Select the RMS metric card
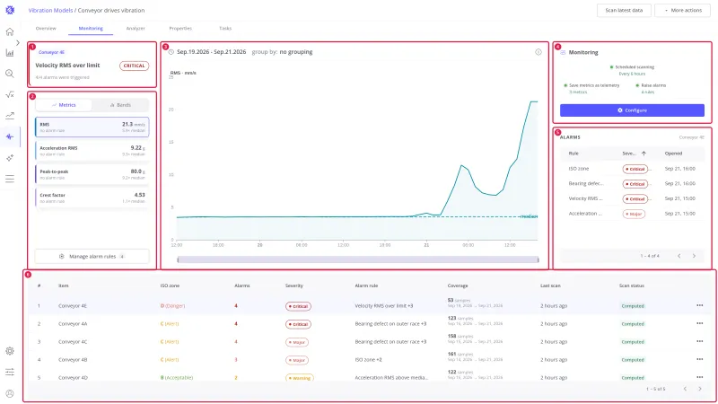Image resolution: width=718 pixels, height=404 pixels. pos(92,127)
